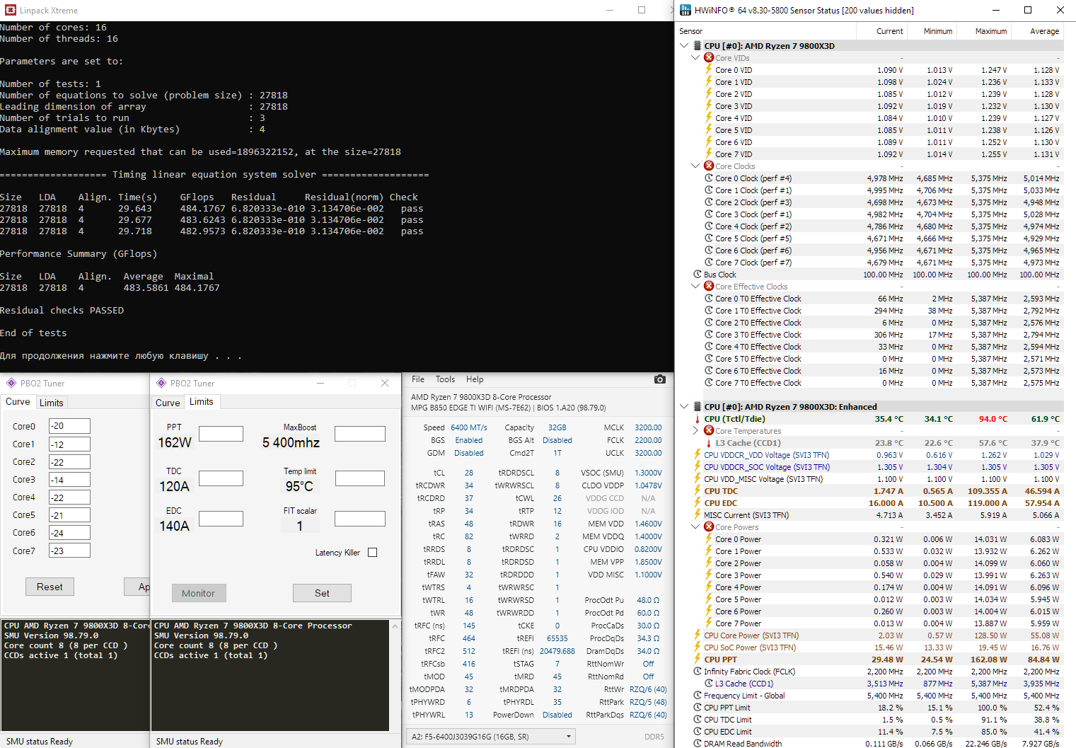Click the Monitor button in PBO2 Tuner
This screenshot has width=1076, height=748.
pyautogui.click(x=198, y=593)
